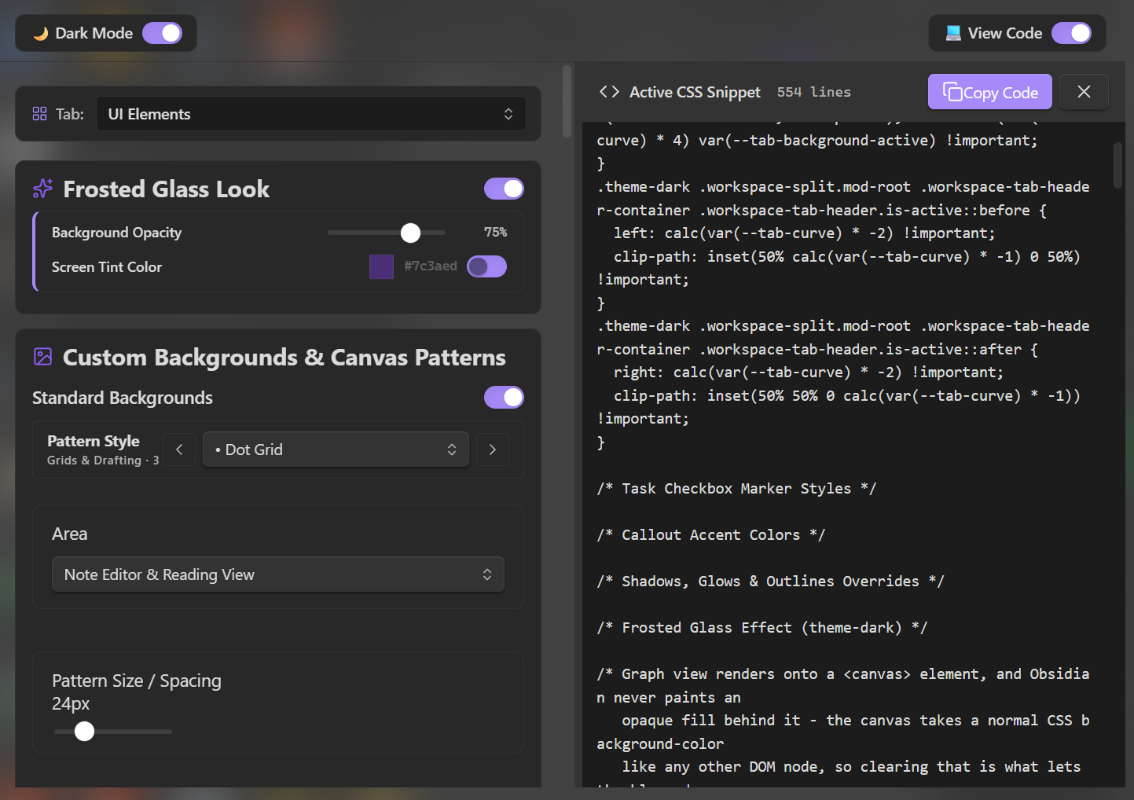Click the "75%" opacity value

495,233
